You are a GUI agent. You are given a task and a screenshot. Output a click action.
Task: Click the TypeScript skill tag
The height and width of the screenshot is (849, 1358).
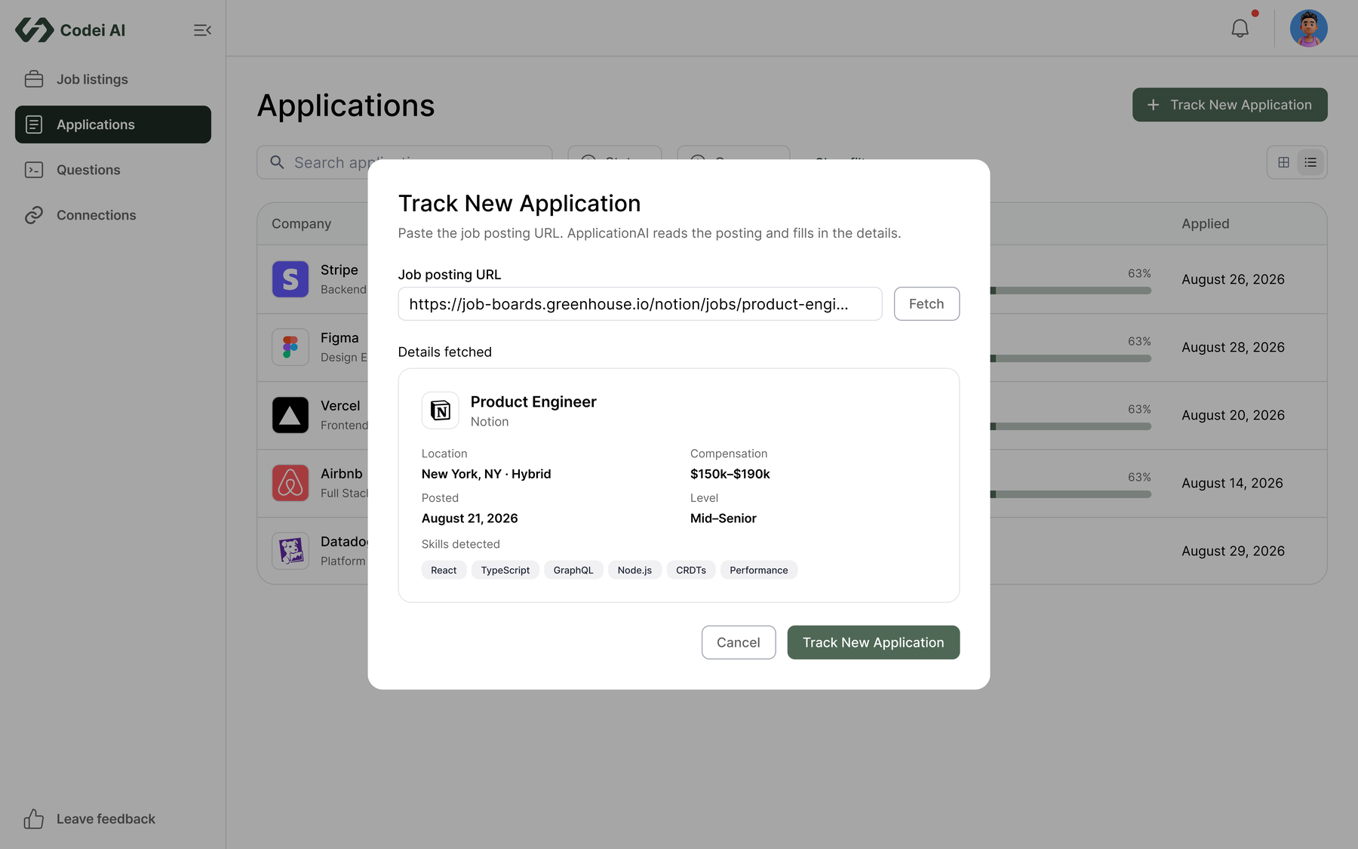point(505,571)
